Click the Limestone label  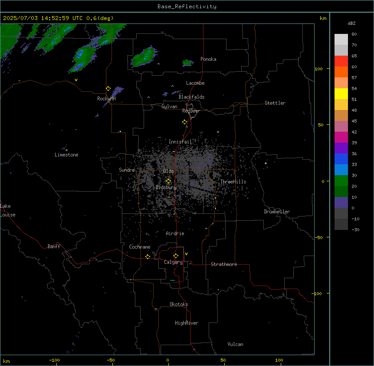pyautogui.click(x=66, y=155)
